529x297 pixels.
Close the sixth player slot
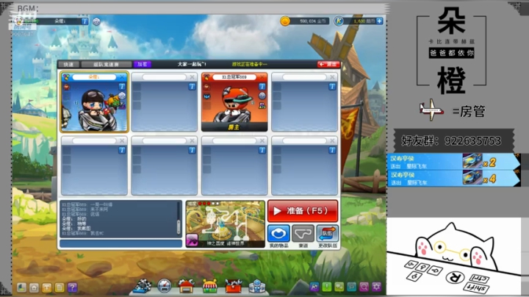pyautogui.click(x=192, y=140)
